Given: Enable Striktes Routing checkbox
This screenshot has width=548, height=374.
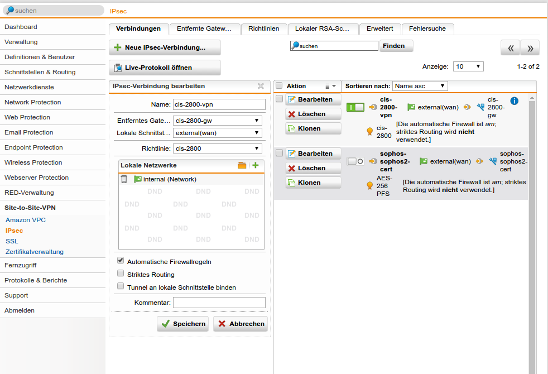Looking at the screenshot, I should click(121, 274).
